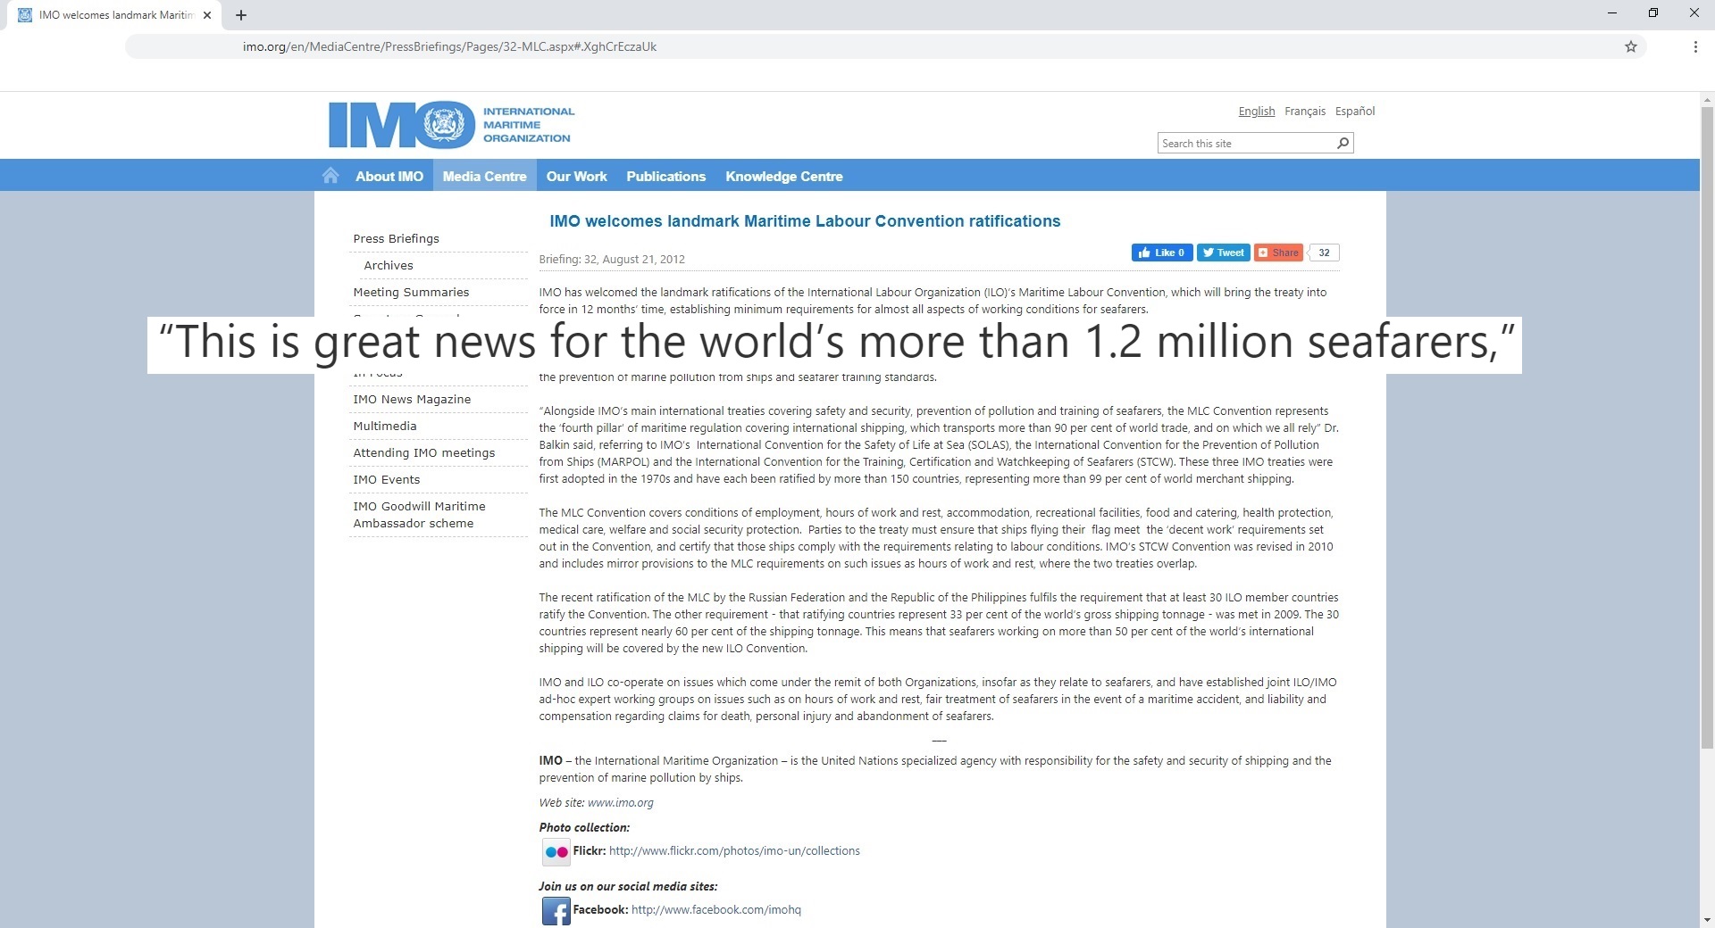Click the home icon in navigation bar
Viewport: 1715px width, 928px height.
[330, 176]
